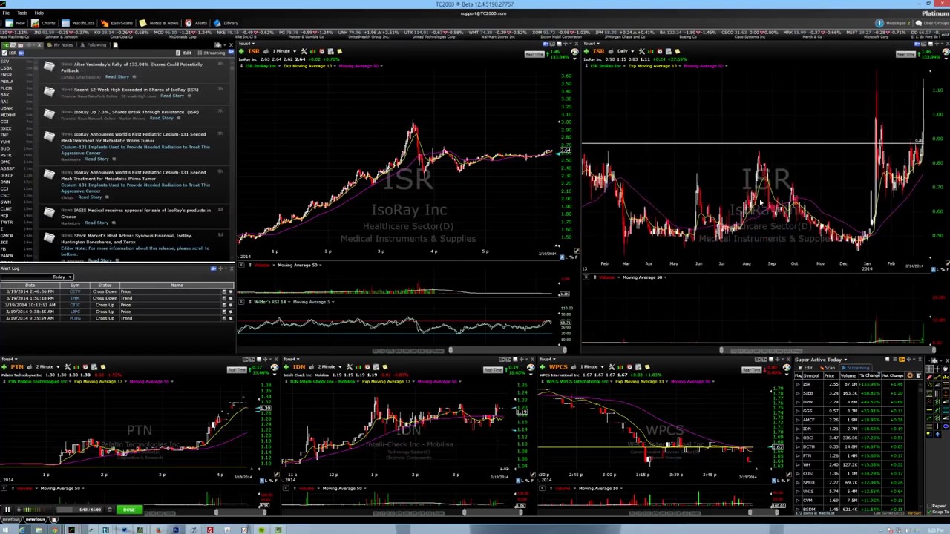The width and height of the screenshot is (950, 534).
Task: Switch to the My Notes tab
Action: pyautogui.click(x=60, y=45)
